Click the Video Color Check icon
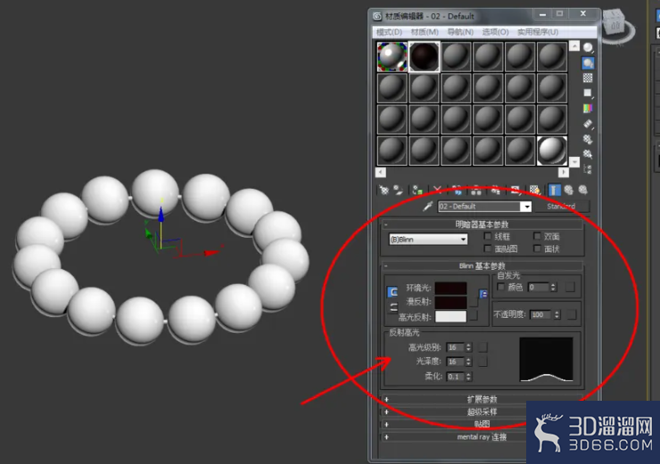Screen dimensions: 660x464 (x=588, y=109)
